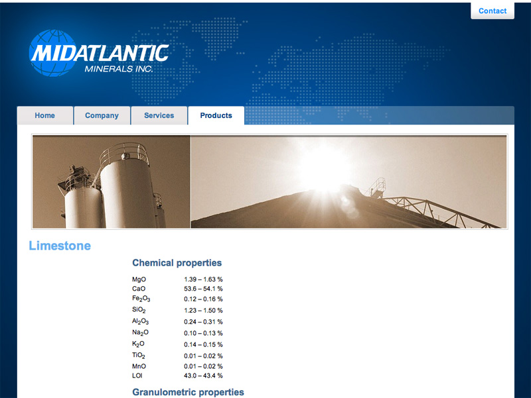The height and width of the screenshot is (398, 531).
Task: Click the CaO value 53.6 – 54.1 %
Action: coord(203,289)
